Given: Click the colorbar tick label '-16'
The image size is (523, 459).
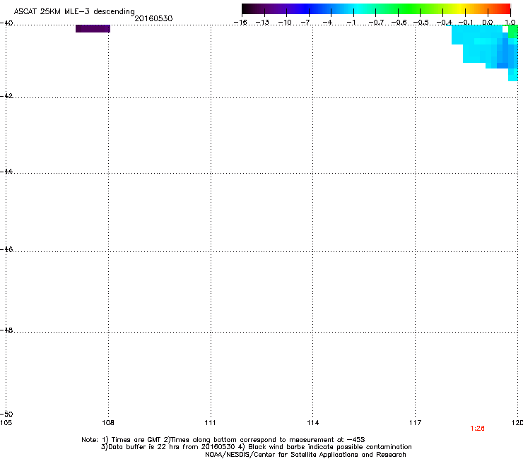Looking at the screenshot, I should tap(240, 23).
